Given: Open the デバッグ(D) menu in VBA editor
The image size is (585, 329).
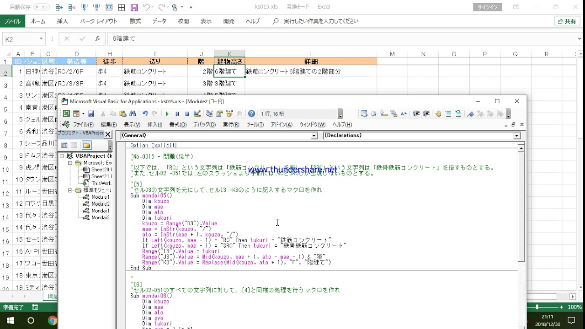Looking at the screenshot, I should point(204,125).
